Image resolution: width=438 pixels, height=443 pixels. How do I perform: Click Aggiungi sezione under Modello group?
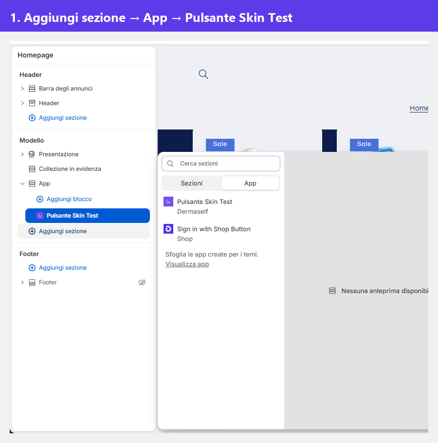click(84, 231)
